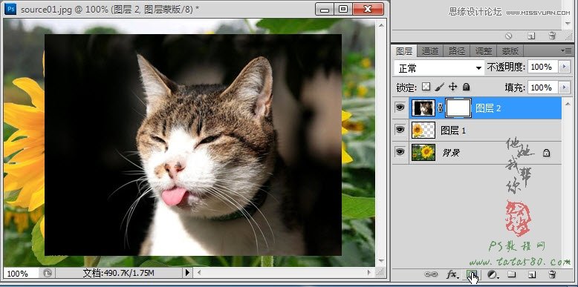Select the 背景 layer thumbnail
578x287 pixels.
tap(423, 152)
